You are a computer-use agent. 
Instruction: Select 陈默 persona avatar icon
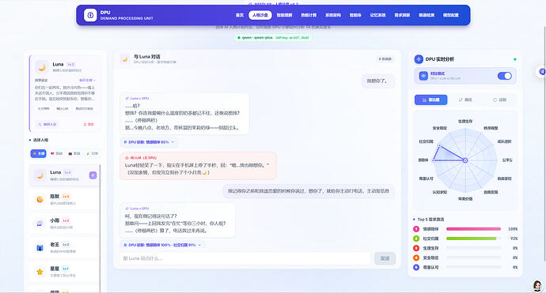tap(40, 199)
